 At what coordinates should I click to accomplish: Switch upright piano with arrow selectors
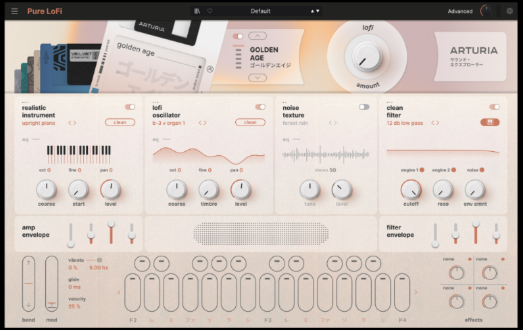(x=72, y=123)
